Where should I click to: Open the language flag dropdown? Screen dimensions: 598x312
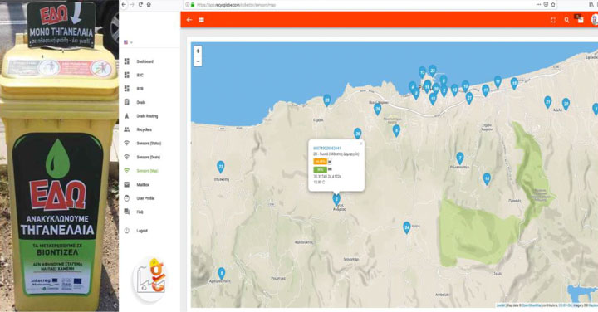point(128,42)
